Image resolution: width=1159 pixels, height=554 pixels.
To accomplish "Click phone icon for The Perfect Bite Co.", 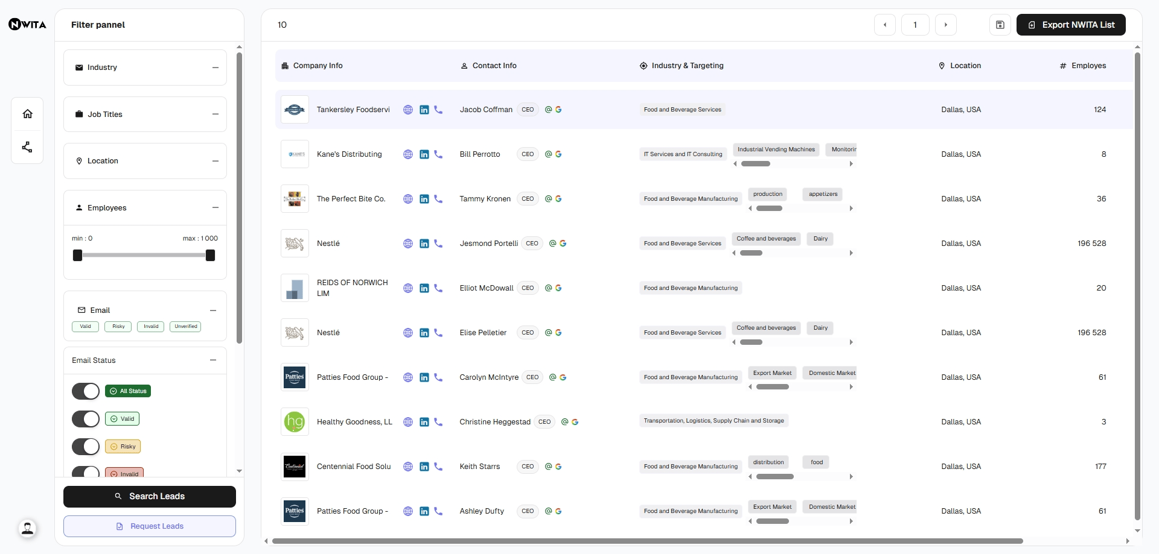I will (x=438, y=199).
